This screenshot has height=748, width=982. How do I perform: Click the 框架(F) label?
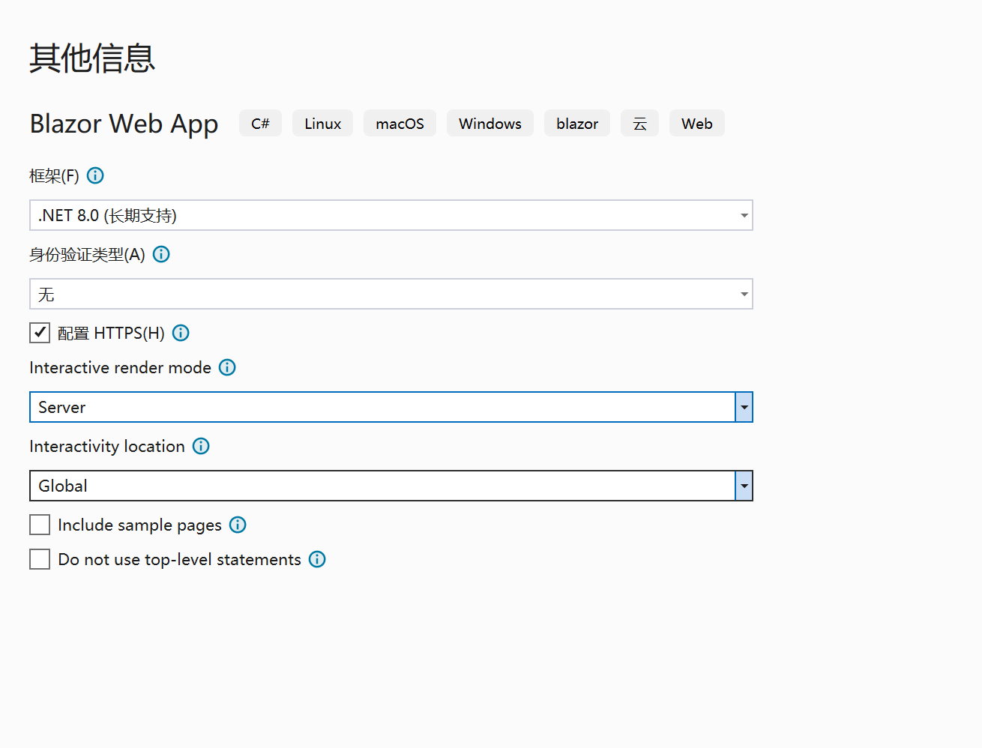click(x=54, y=175)
